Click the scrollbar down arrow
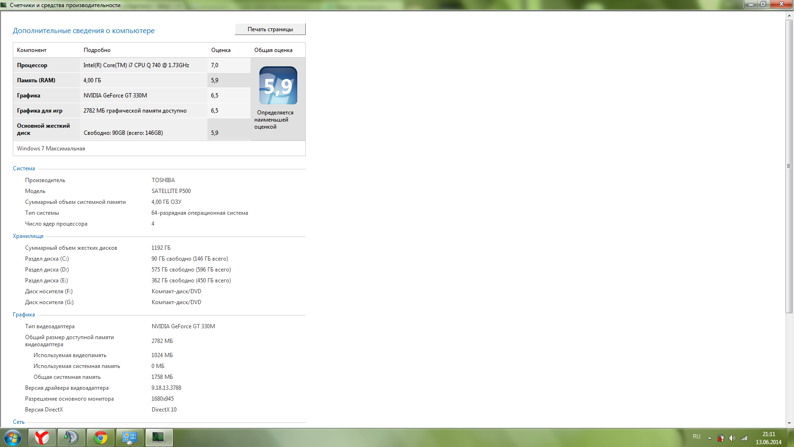 [x=789, y=423]
